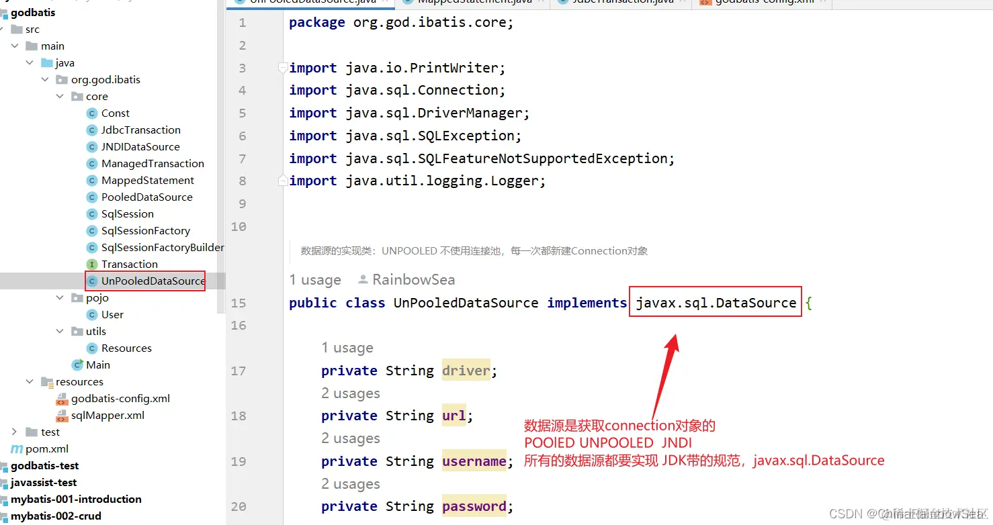Select the javassist-test module
Image resolution: width=993 pixels, height=525 pixels.
click(x=44, y=483)
